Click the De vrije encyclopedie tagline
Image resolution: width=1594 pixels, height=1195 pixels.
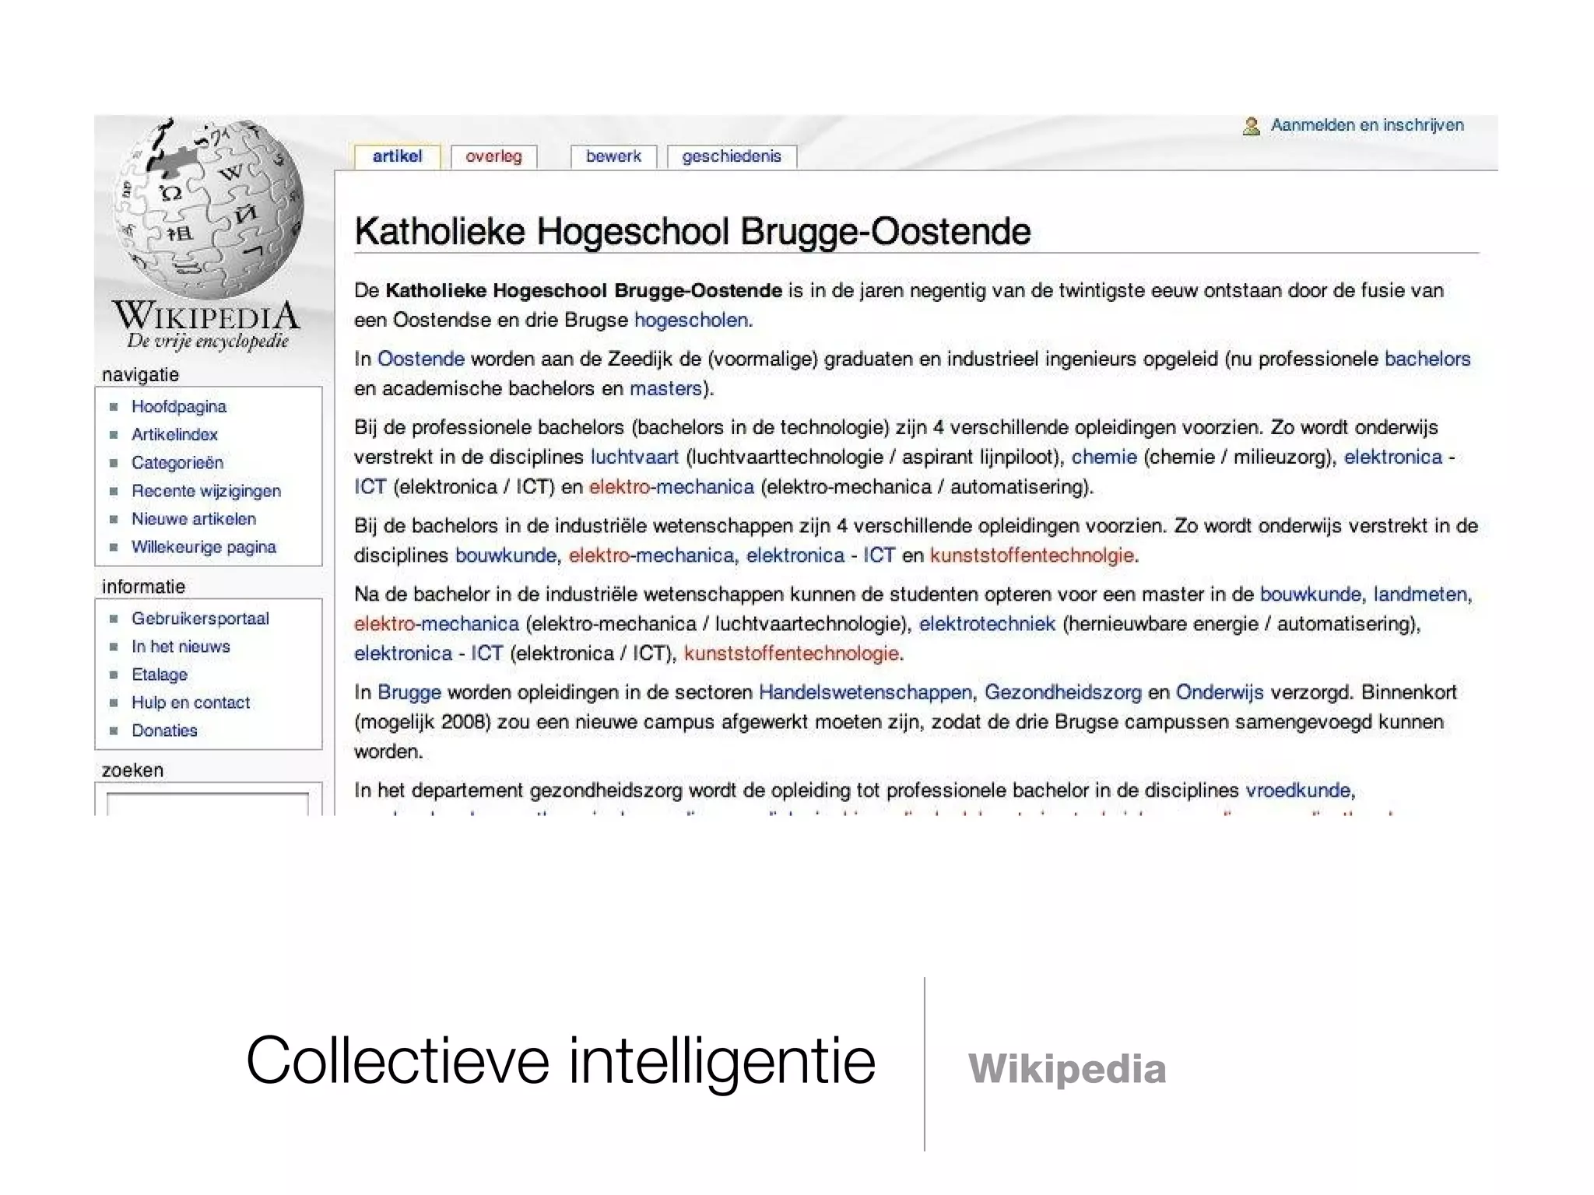coord(208,342)
